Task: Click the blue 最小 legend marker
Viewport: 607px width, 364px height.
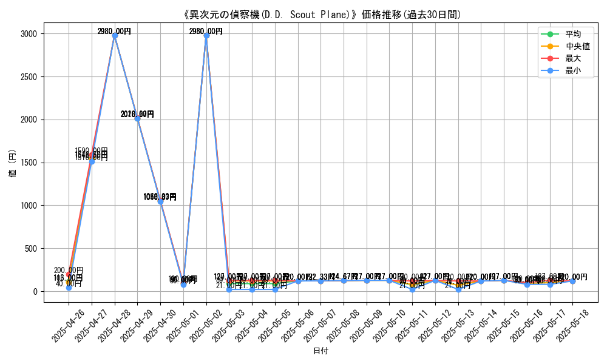Action: (550, 71)
